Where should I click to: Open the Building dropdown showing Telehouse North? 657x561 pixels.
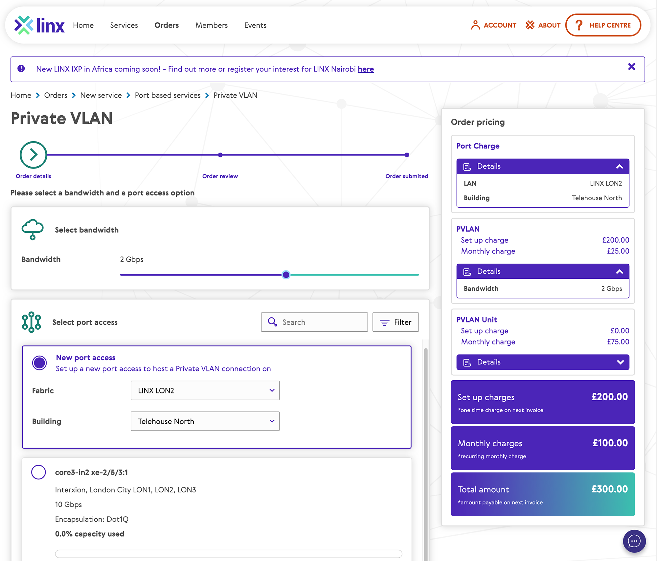[205, 421]
